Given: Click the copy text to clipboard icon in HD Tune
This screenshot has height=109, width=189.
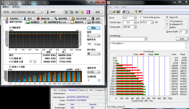Looking at the screenshot, I should 66,12.
